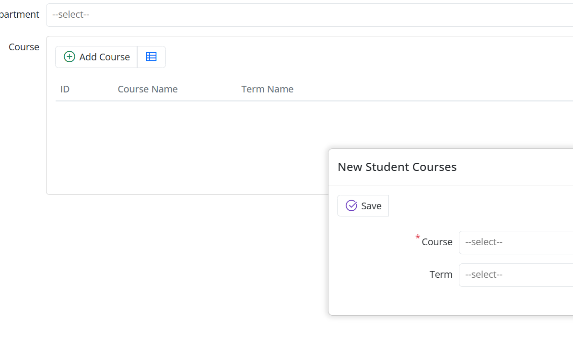Image resolution: width=573 pixels, height=341 pixels.
Task: Click blank toolbar space right of Save
Action: (479, 206)
